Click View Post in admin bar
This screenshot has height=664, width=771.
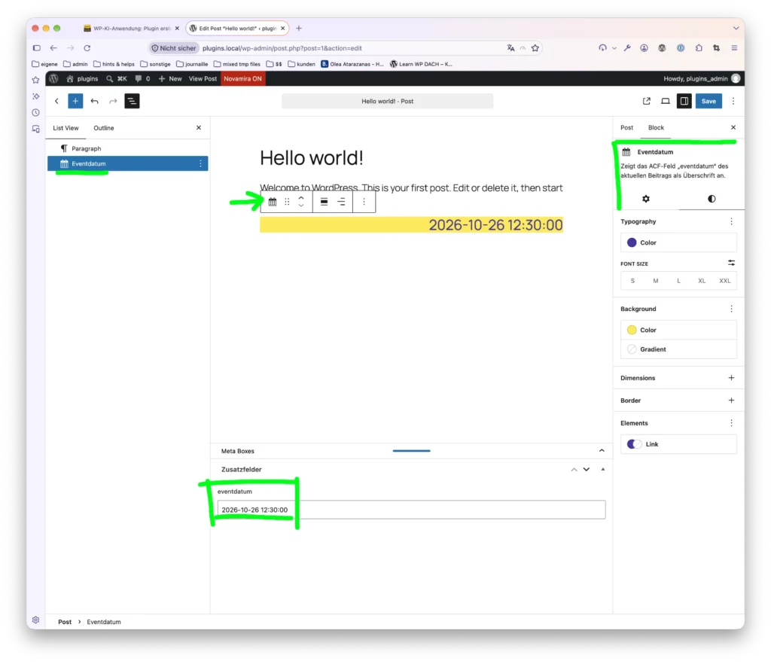point(203,78)
